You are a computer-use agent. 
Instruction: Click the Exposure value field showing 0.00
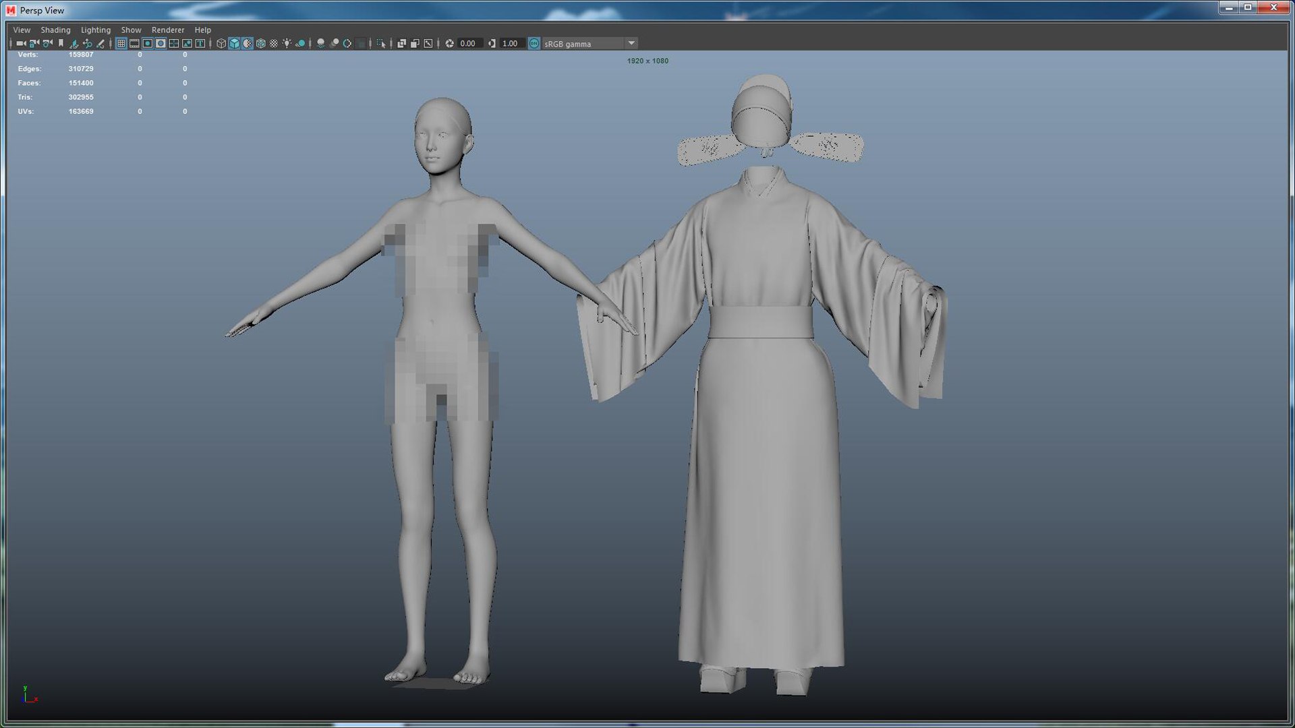coord(469,43)
